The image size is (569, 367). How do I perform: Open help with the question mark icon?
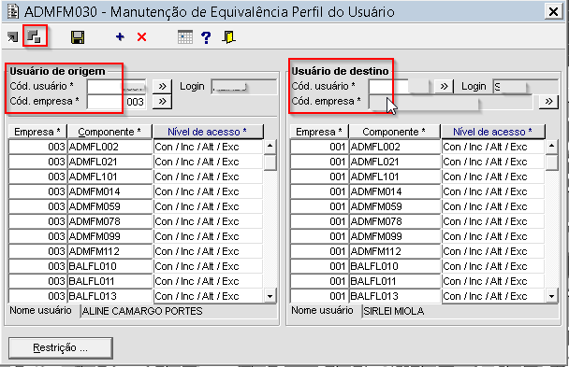[x=206, y=37]
